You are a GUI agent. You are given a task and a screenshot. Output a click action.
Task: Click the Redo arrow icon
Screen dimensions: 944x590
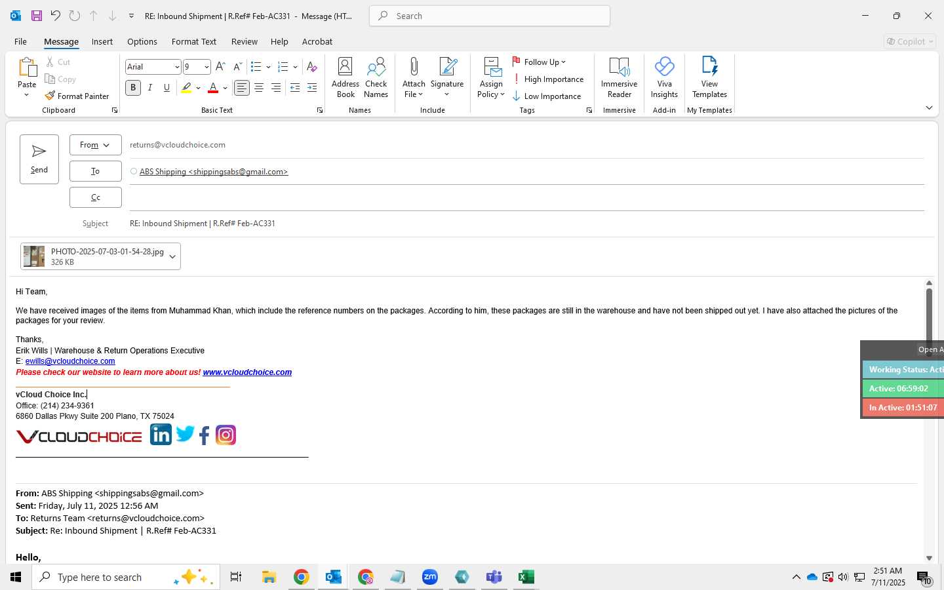pyautogui.click(x=75, y=16)
